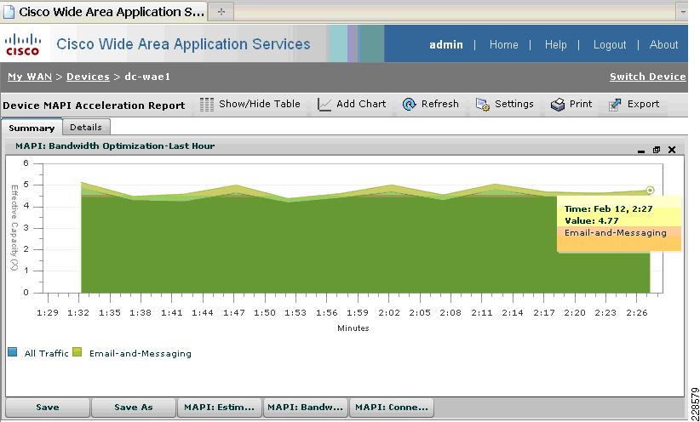Expand the browser tab list dropdown

pos(682,12)
